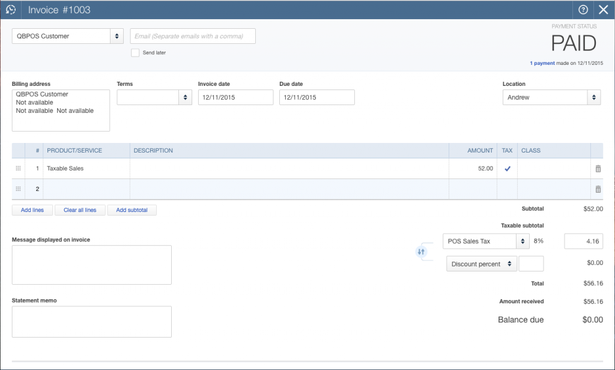Grab the drag handle of line 1
The width and height of the screenshot is (615, 370).
18,168
